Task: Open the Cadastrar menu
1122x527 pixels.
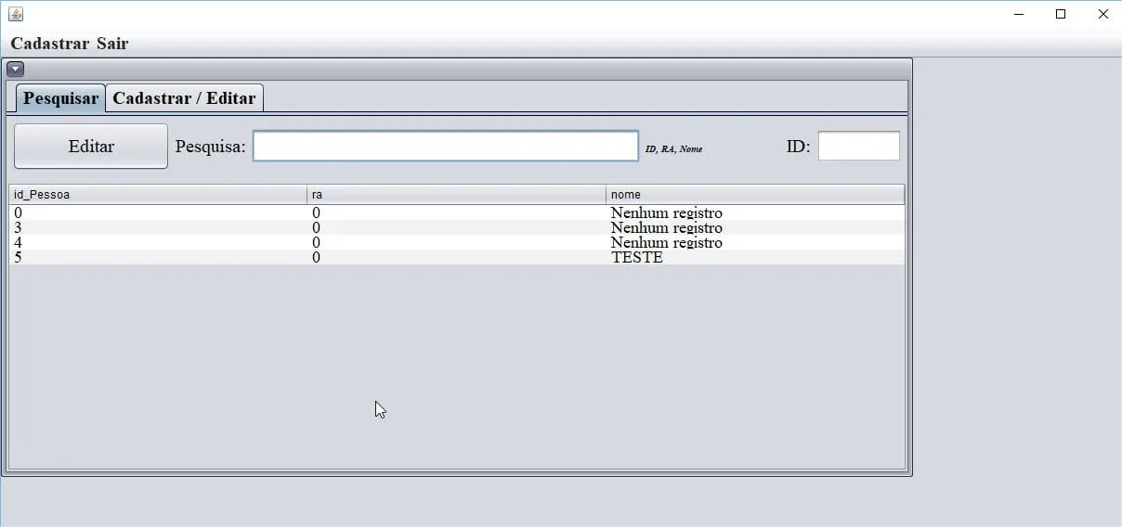Action: pos(50,44)
